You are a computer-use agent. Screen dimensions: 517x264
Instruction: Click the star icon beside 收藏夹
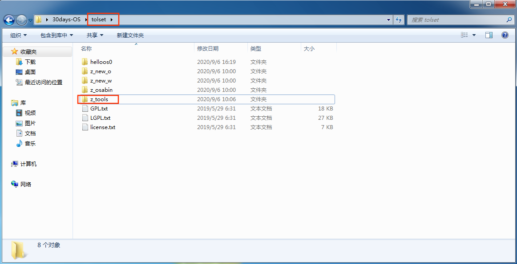point(15,51)
